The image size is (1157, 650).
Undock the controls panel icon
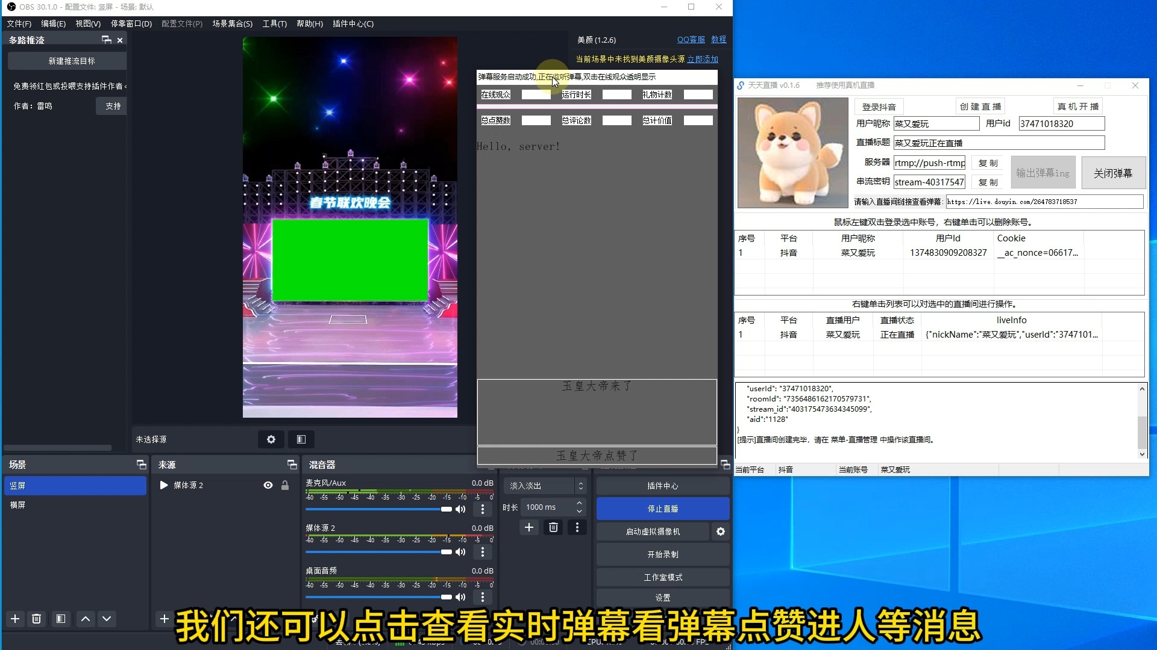pos(725,465)
